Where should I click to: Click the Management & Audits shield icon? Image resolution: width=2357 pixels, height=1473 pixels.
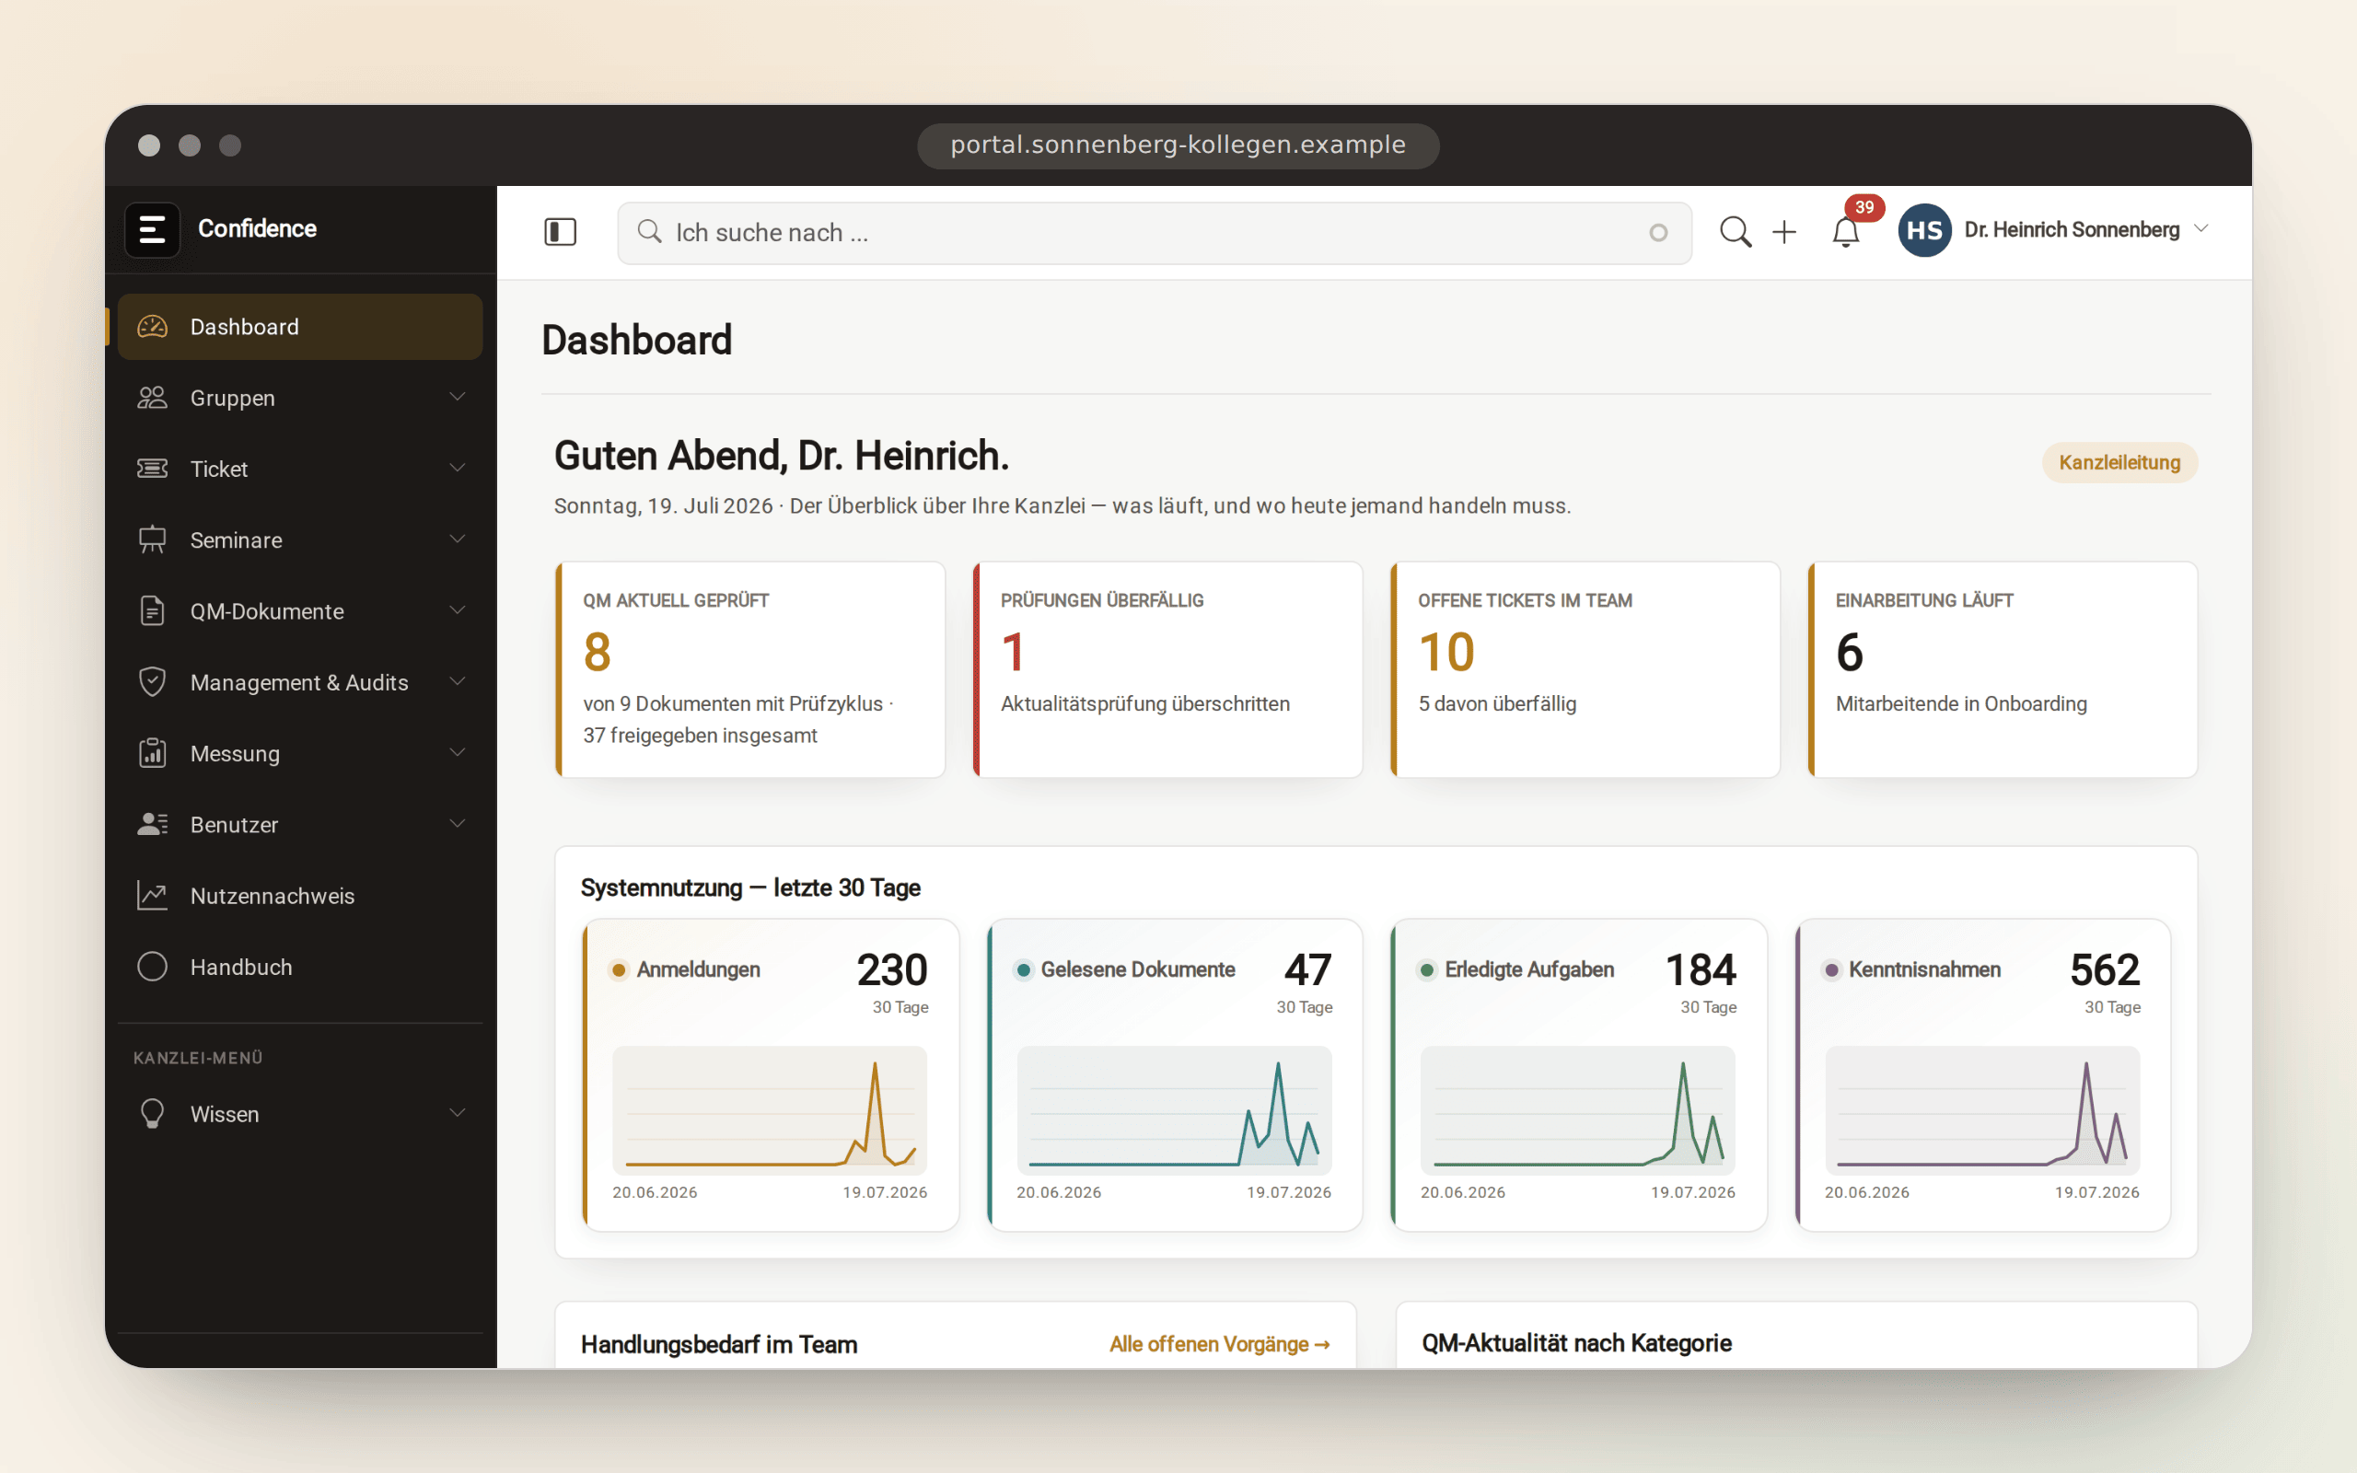[153, 682]
